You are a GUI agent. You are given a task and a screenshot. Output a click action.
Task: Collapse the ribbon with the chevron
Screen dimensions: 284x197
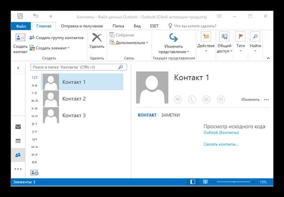(268, 58)
